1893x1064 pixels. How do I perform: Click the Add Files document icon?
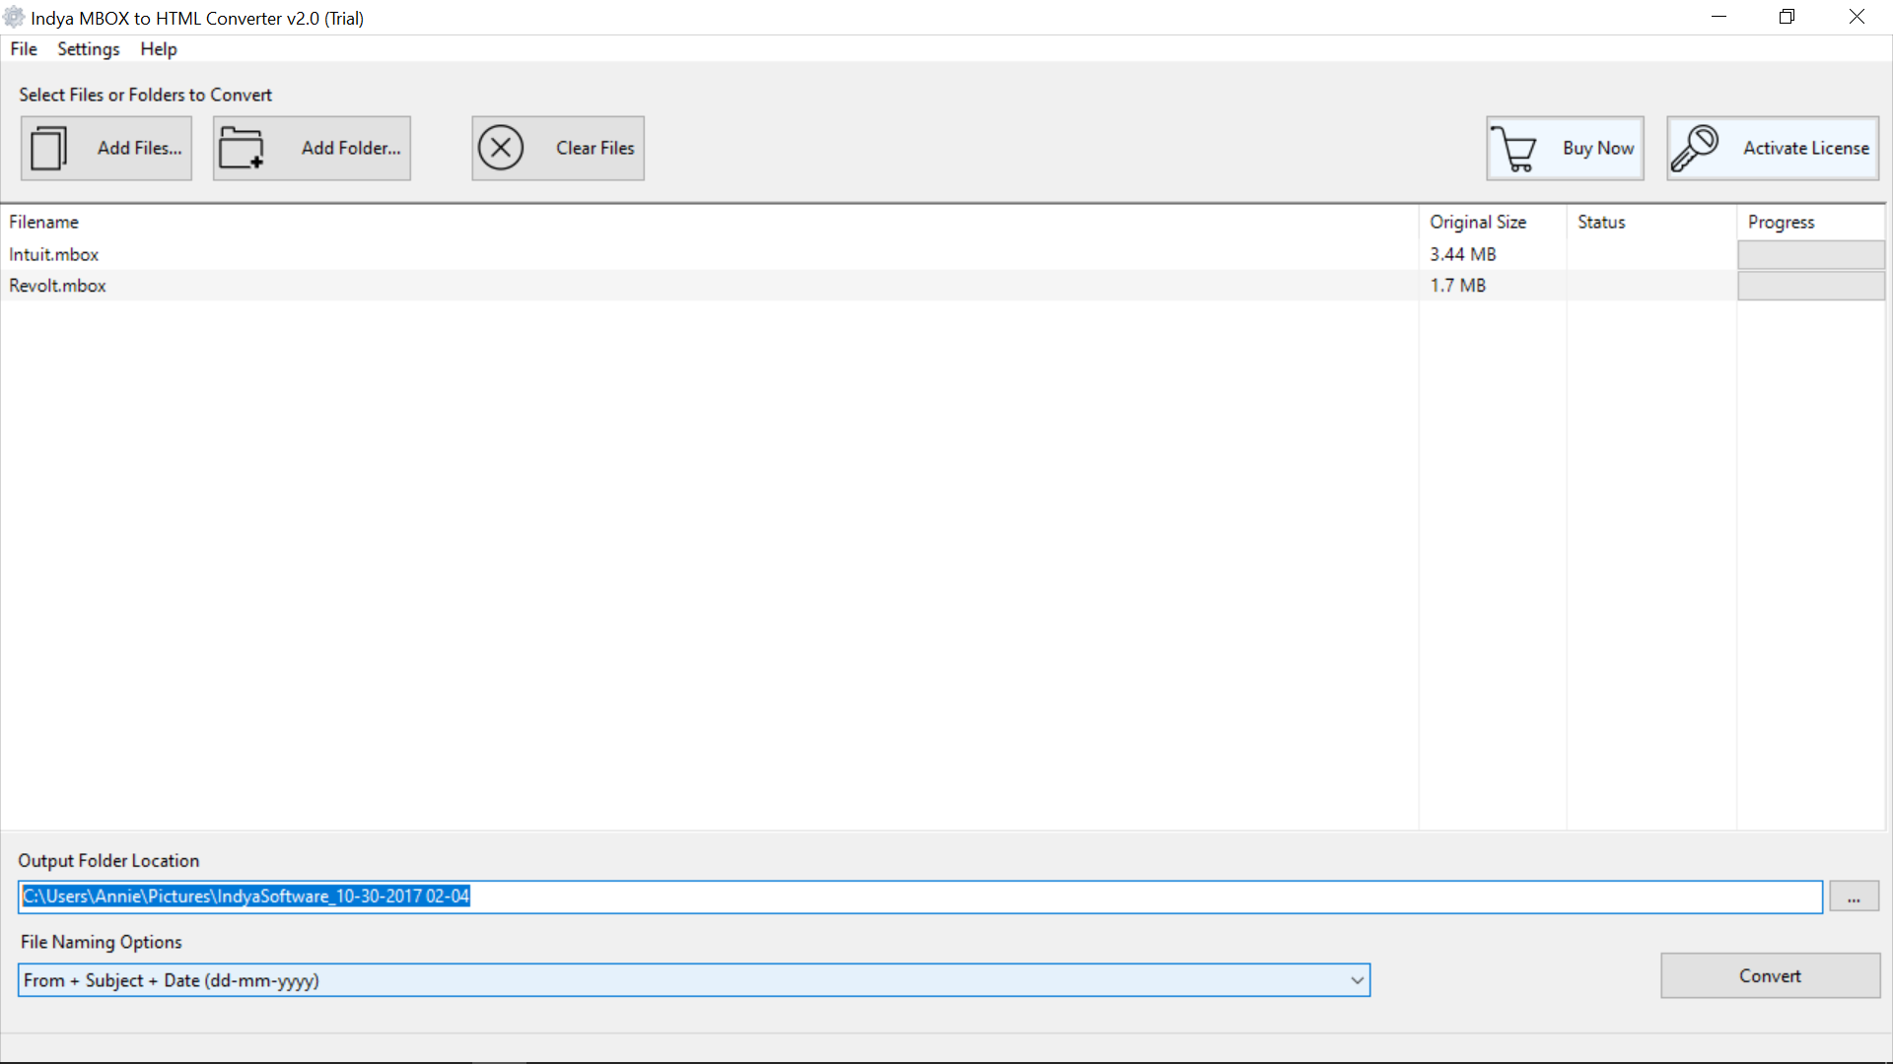tap(49, 148)
